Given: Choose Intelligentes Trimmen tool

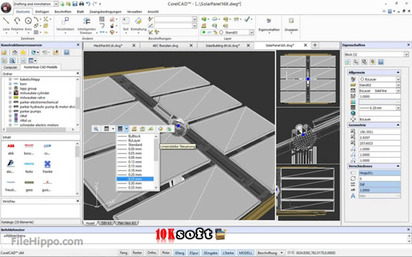Looking at the screenshot, I should [86, 25].
